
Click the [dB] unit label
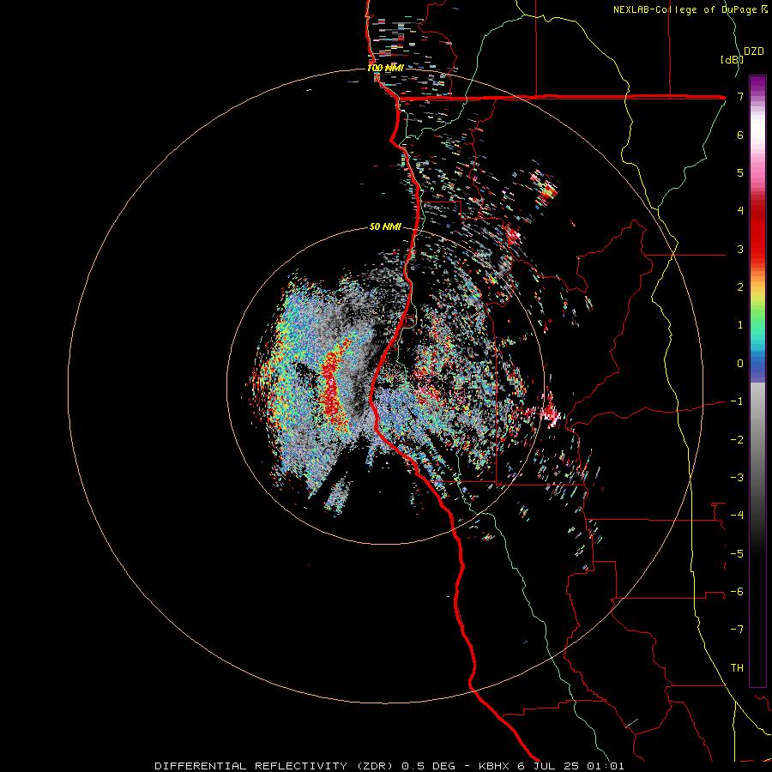tap(732, 59)
